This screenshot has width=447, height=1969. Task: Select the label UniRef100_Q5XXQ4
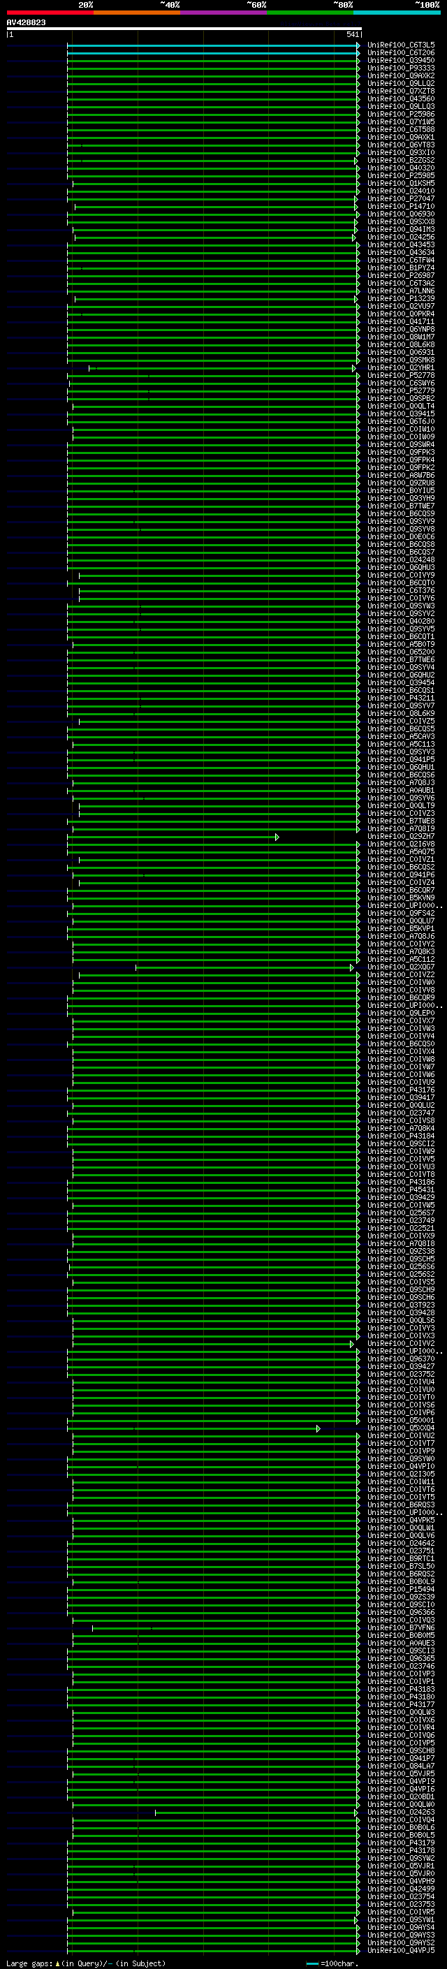pyautogui.click(x=401, y=1428)
